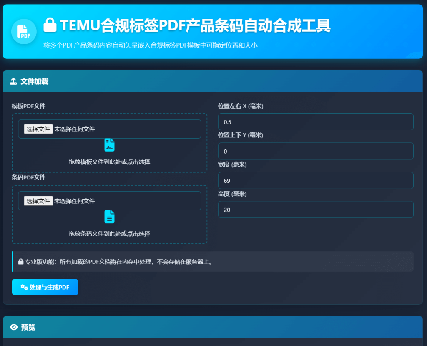427x346 pixels.
Task: Select the 位置左右 X input field
Action: [x=316, y=121]
